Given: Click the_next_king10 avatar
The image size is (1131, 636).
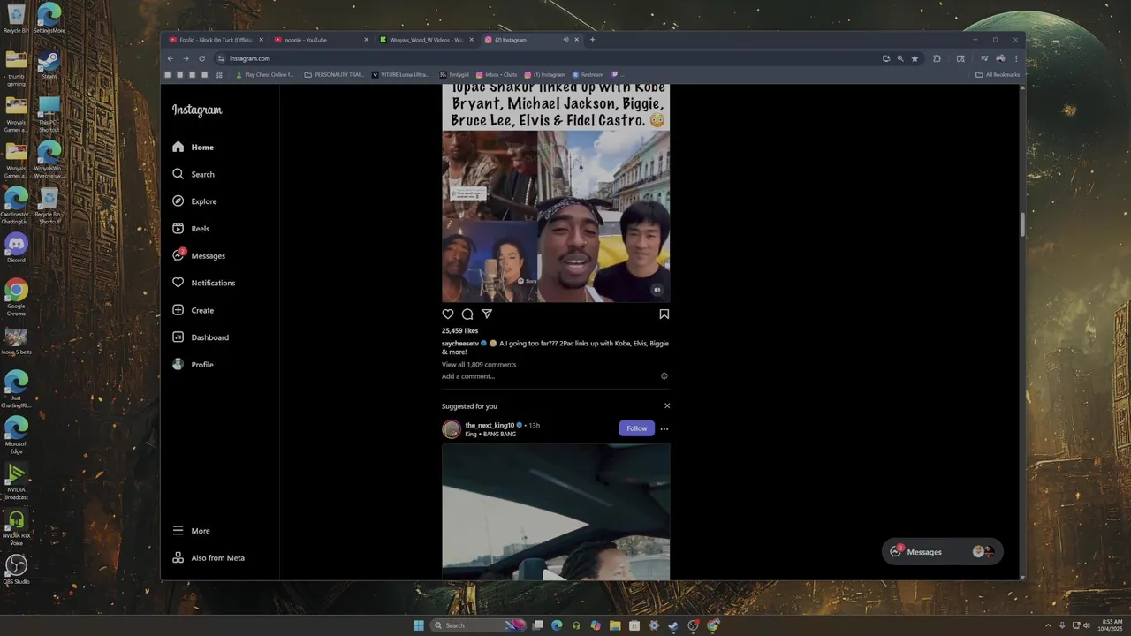Looking at the screenshot, I should [x=452, y=429].
